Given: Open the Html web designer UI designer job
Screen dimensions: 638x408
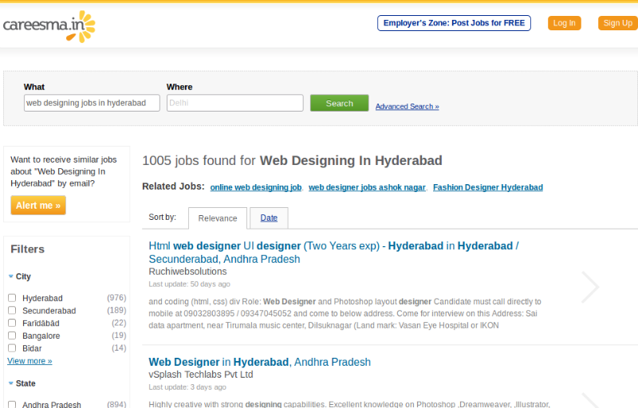Looking at the screenshot, I should (x=333, y=253).
